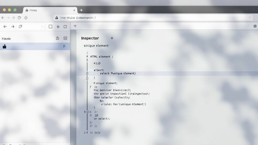Go back using browser back arrow
This screenshot has height=145, width=258.
tap(3, 18)
